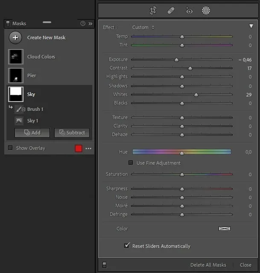Select the Masking circle tool icon
260x273 pixels.
tap(206, 10)
